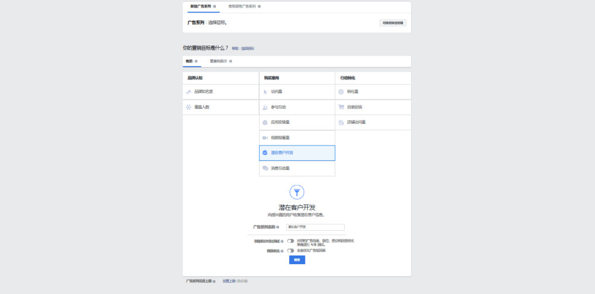The image size is (595, 294).
Task: Click the 切换到快速创建 button
Action: [393, 23]
